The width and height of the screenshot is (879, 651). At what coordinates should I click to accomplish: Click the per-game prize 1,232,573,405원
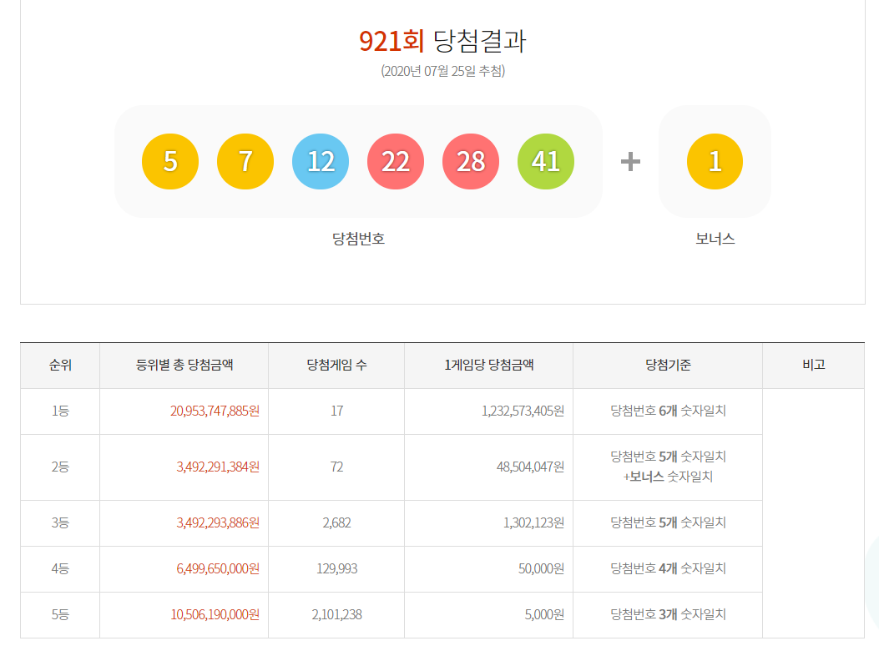coord(523,411)
